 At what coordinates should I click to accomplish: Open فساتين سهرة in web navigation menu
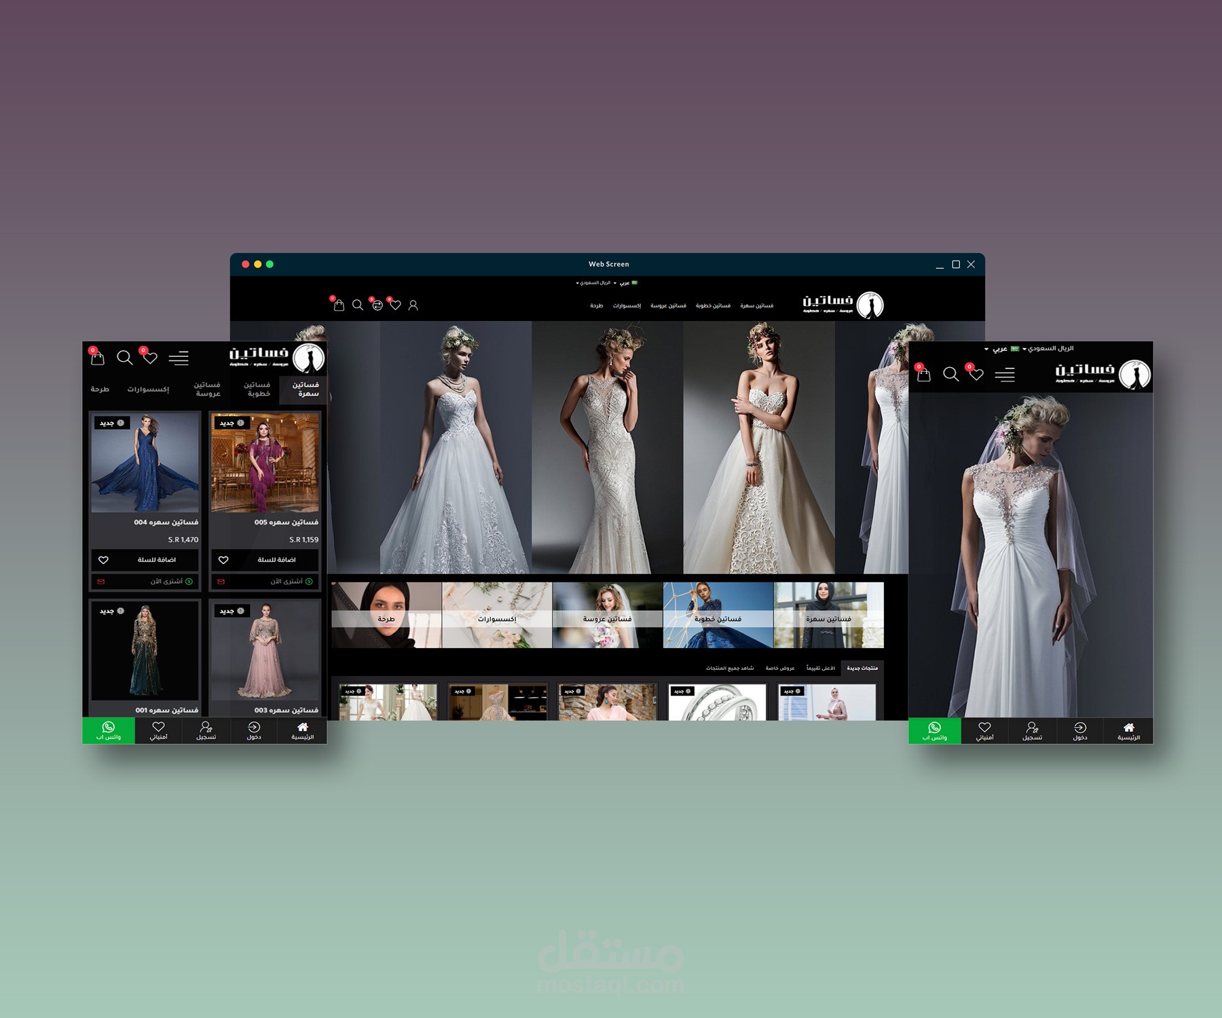tap(757, 305)
